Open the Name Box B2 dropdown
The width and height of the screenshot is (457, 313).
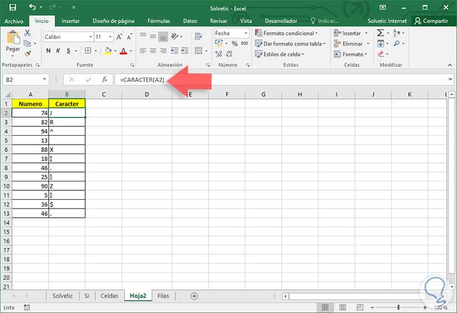coord(44,80)
